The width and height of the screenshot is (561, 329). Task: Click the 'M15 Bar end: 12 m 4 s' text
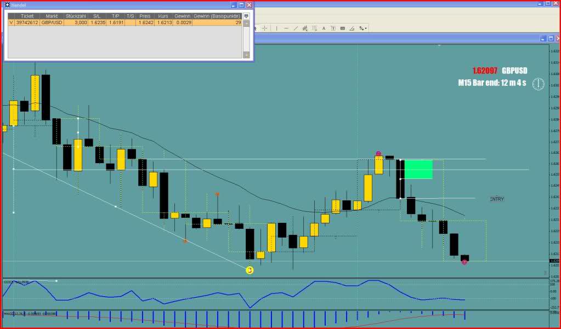(x=492, y=83)
